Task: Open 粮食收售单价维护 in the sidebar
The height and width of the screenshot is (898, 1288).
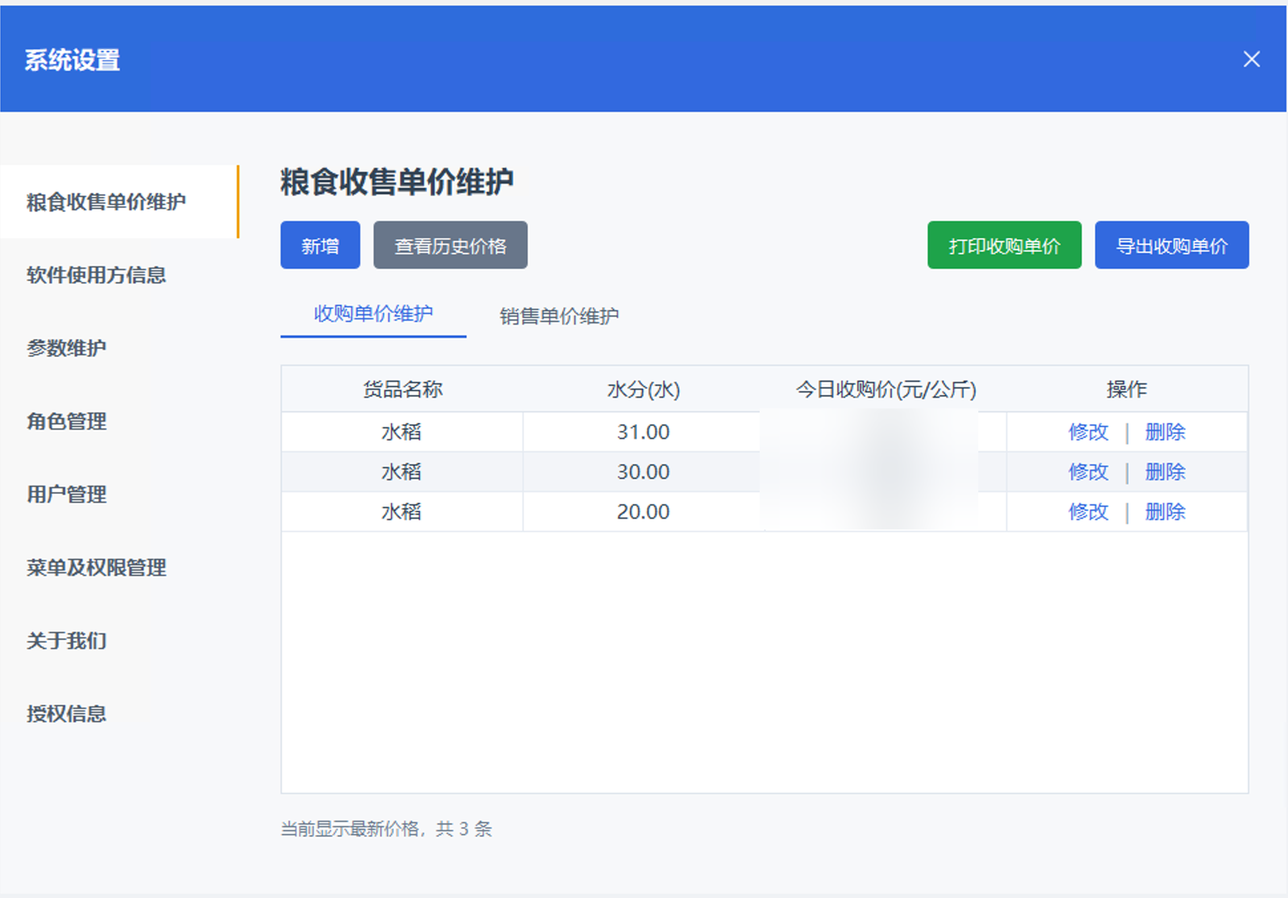Action: click(119, 201)
